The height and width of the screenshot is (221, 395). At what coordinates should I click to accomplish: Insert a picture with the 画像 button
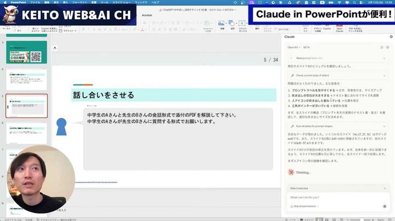click(221, 25)
